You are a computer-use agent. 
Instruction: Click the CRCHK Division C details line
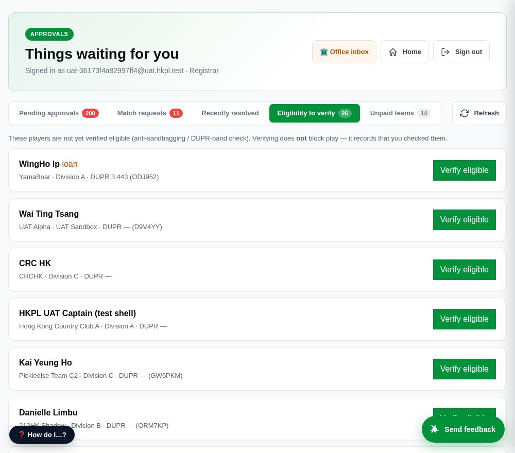click(65, 276)
